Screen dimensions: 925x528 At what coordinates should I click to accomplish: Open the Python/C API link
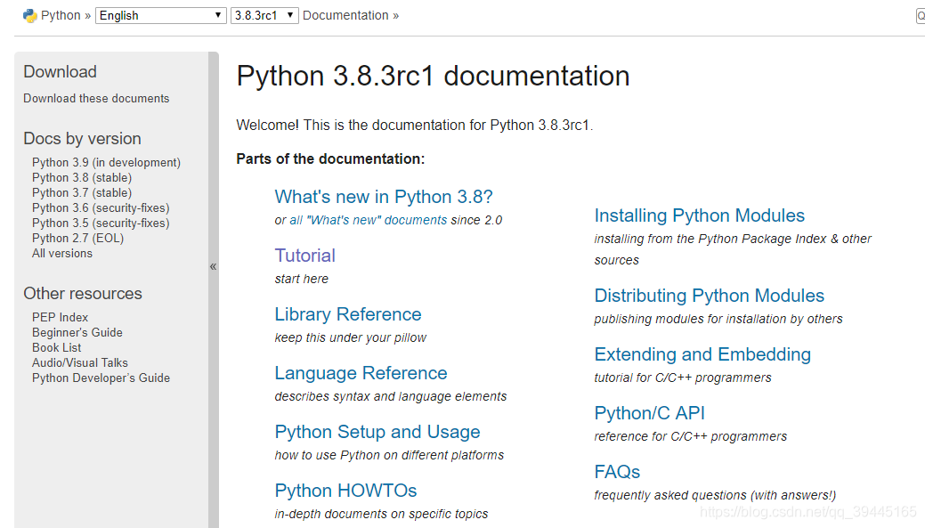click(x=650, y=413)
